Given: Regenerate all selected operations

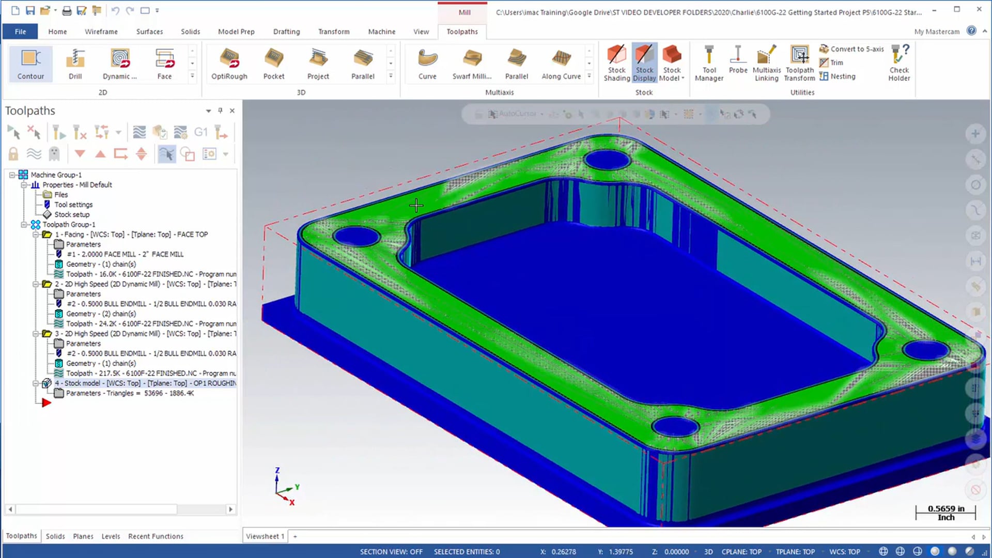Looking at the screenshot, I should tap(59, 133).
